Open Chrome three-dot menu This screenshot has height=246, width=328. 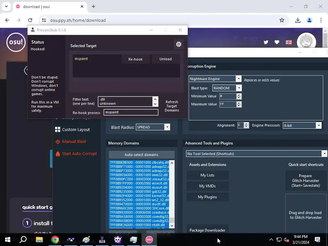[321, 20]
